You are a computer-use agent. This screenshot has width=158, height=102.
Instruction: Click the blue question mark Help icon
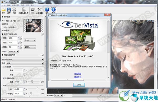pyautogui.click(x=47, y=10)
